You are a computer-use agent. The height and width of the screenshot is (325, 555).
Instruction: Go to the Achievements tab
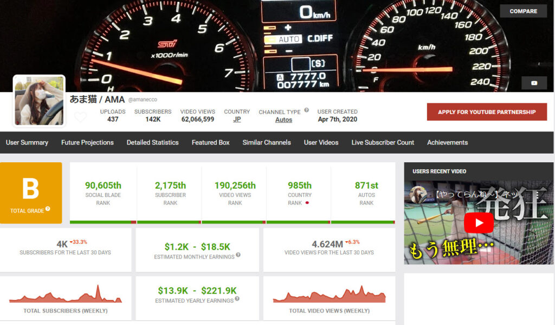pos(447,142)
